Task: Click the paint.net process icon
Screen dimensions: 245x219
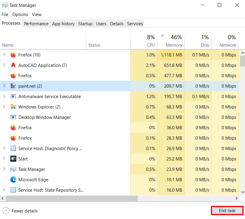Action: tap(13, 86)
